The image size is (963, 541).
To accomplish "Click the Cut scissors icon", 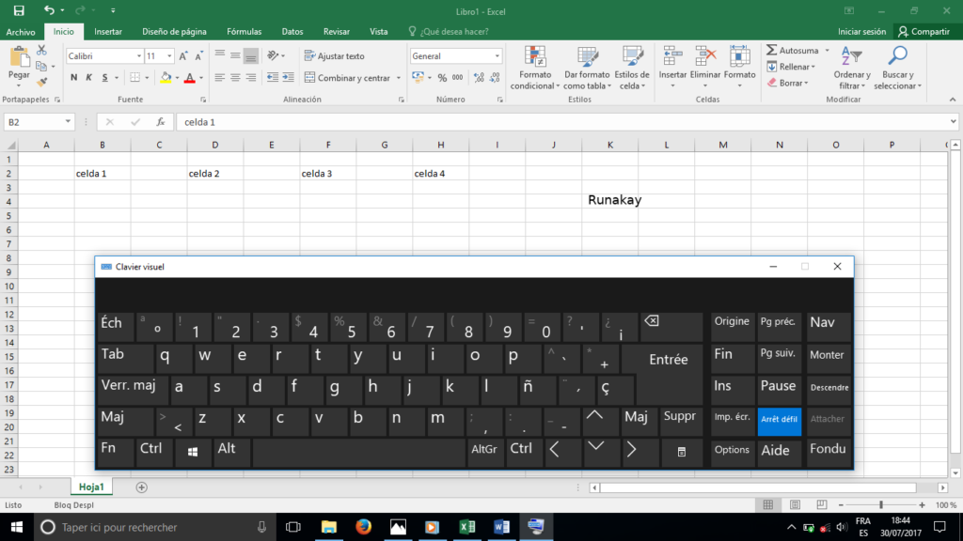I will coord(41,50).
